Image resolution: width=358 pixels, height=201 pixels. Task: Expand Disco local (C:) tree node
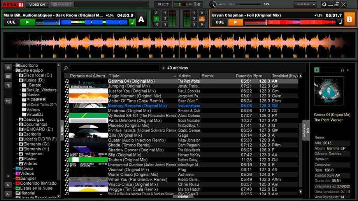tap(17, 75)
